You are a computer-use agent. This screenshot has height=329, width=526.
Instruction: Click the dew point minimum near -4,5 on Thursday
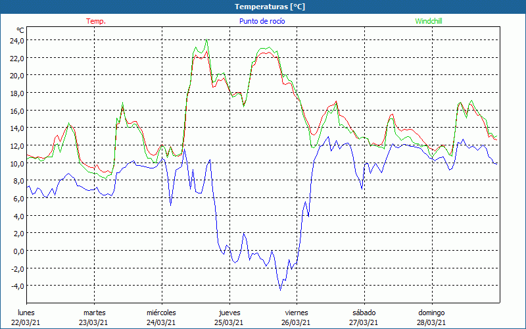click(281, 290)
